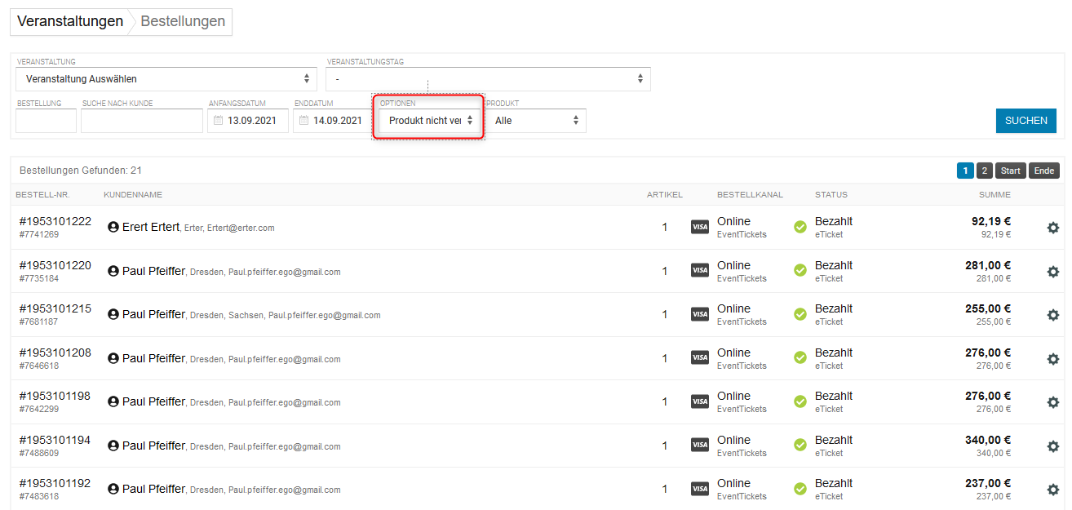Expand the Veranstaltungstag dropdown
The image size is (1072, 510).
click(x=488, y=79)
